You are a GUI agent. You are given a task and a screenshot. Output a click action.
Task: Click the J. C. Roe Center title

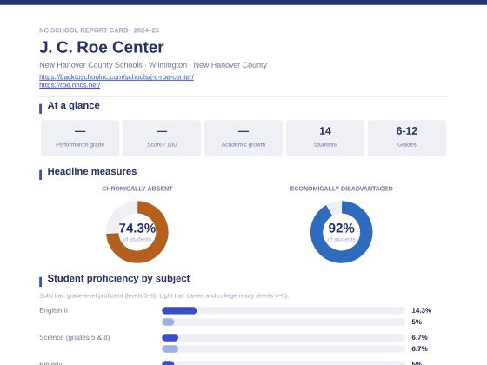101,47
